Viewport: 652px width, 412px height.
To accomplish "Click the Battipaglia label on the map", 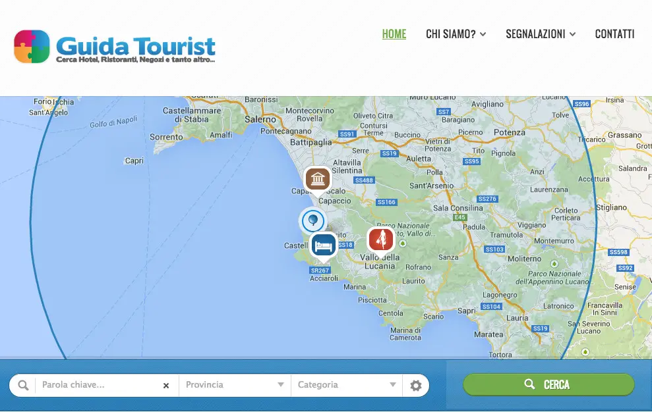I will [311, 142].
